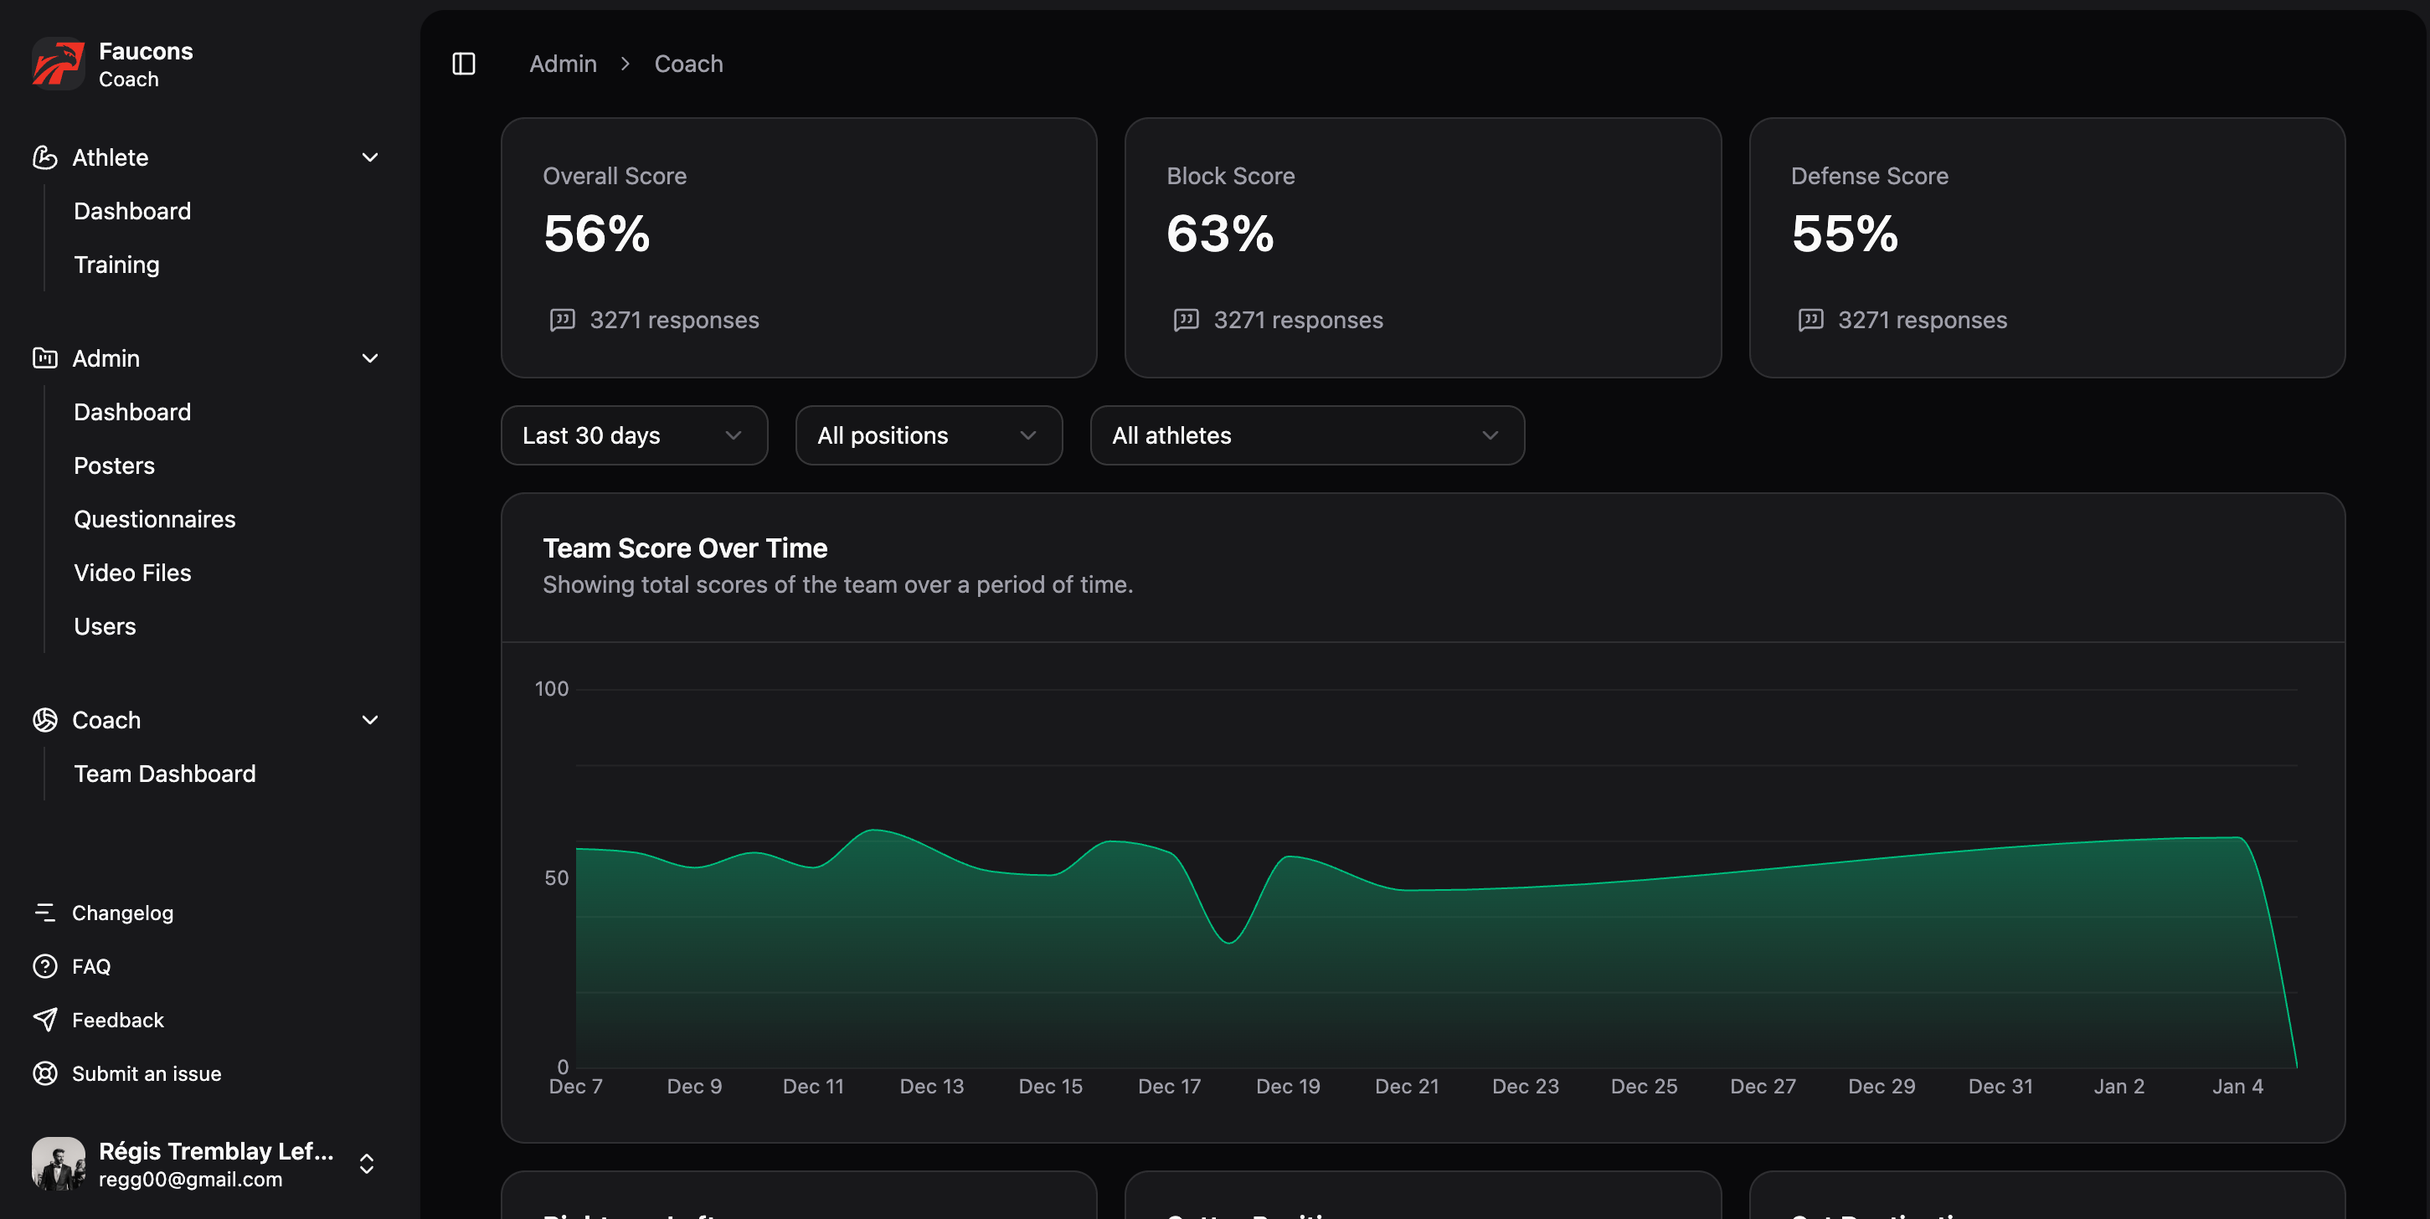Collapse the Coach section chevron

point(370,720)
